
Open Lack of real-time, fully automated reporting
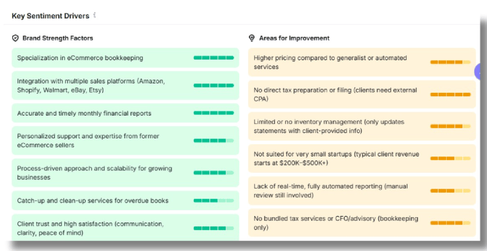pos(362,191)
